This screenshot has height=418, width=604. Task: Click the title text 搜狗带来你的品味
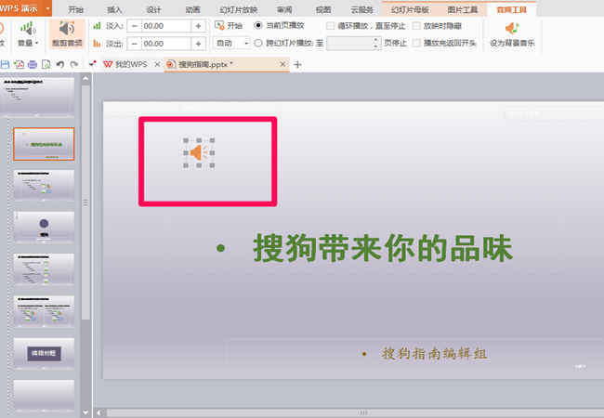point(383,248)
